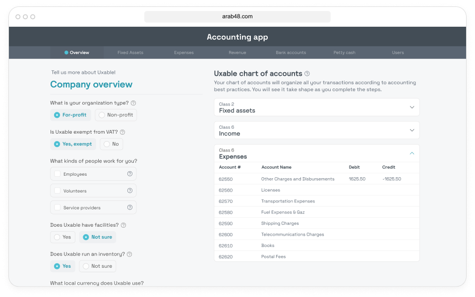Tick the Service providers checkbox
The width and height of the screenshot is (475, 297).
[x=58, y=207]
